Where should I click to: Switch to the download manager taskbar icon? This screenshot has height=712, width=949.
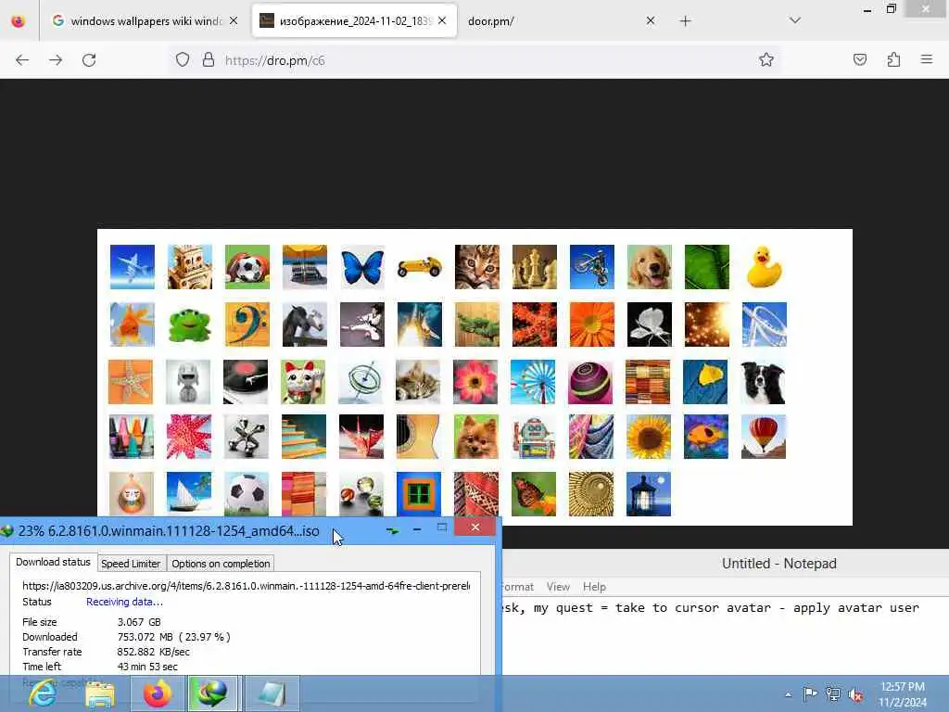(x=212, y=693)
